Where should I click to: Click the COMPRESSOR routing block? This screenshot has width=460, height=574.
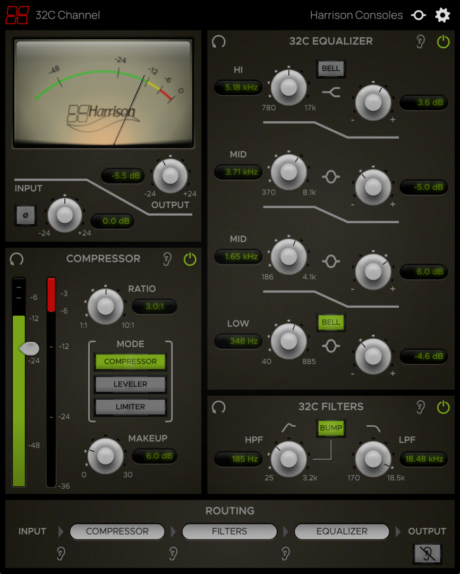pyautogui.click(x=117, y=531)
